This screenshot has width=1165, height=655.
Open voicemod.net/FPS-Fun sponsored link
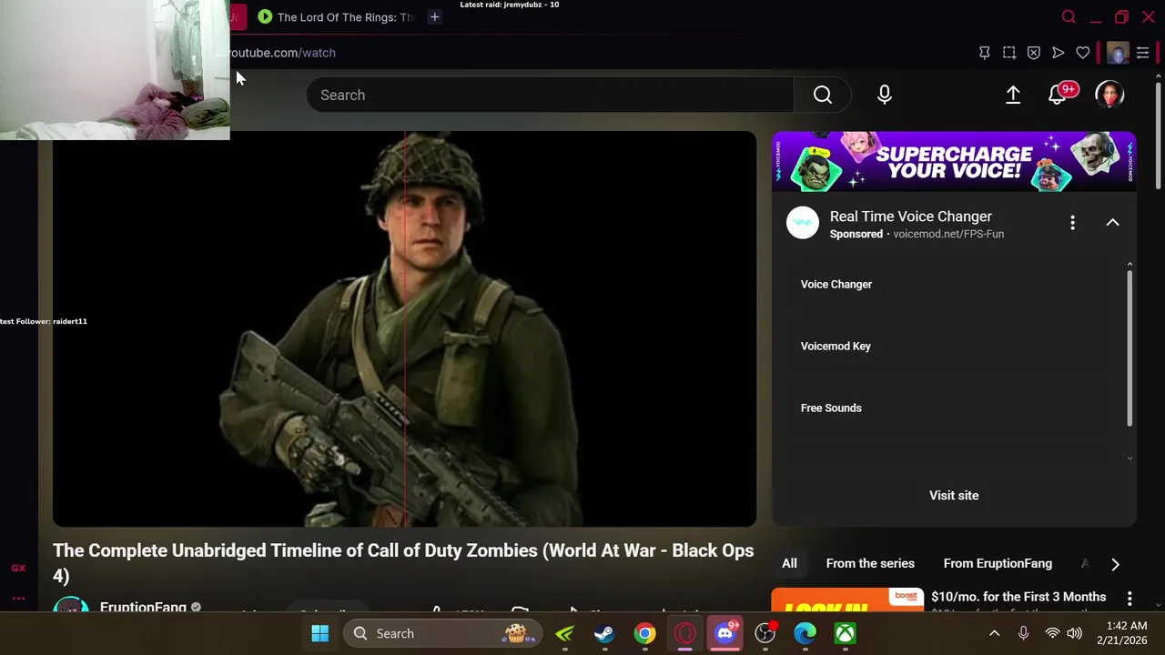coord(948,234)
